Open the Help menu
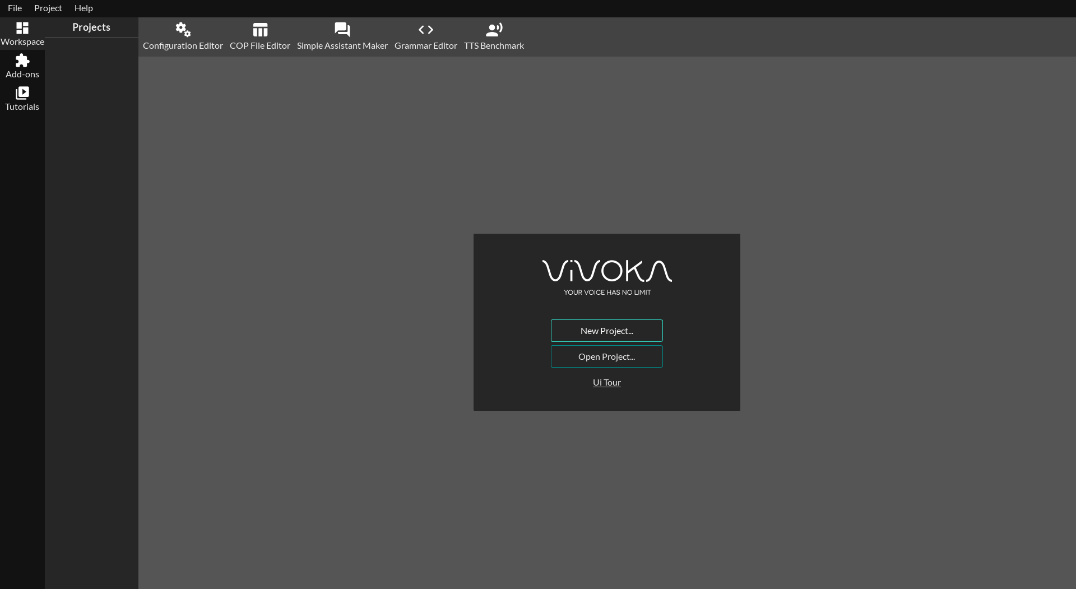This screenshot has height=589, width=1076. click(84, 8)
